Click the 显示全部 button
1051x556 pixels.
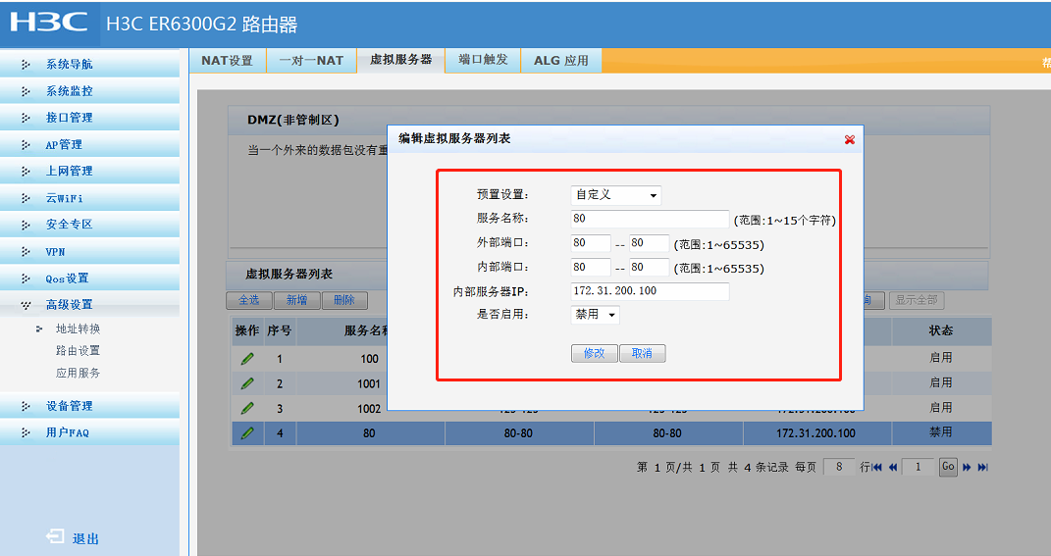917,300
